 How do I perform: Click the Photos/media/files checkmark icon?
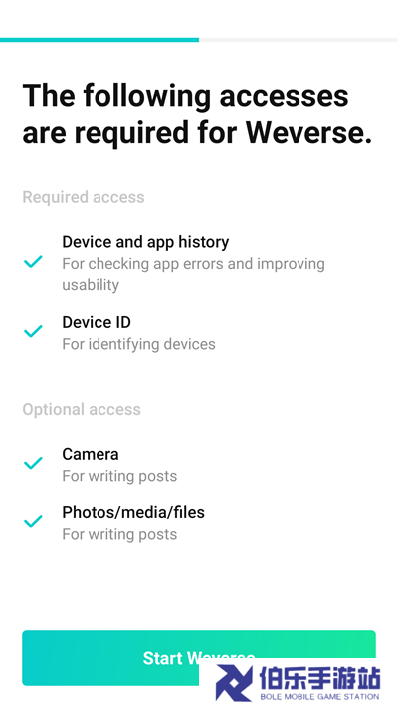[33, 521]
